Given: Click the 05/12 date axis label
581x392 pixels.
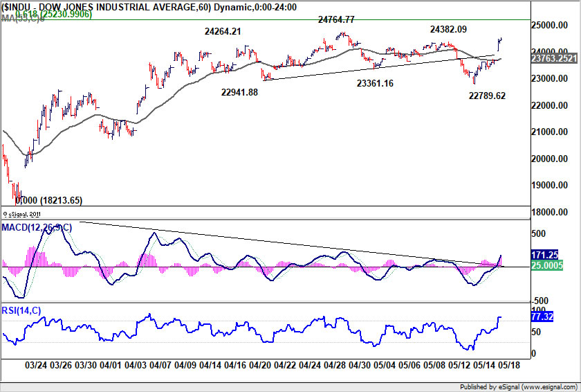Looking at the screenshot, I should [x=459, y=365].
